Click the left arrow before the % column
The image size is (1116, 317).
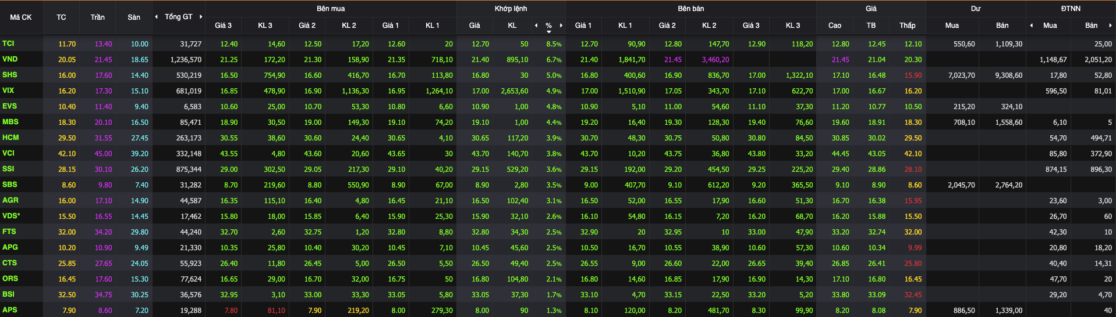point(536,26)
